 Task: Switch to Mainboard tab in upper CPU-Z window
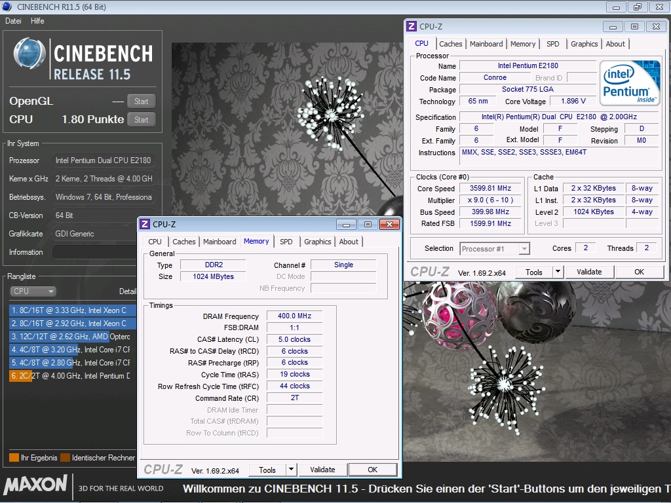(486, 44)
